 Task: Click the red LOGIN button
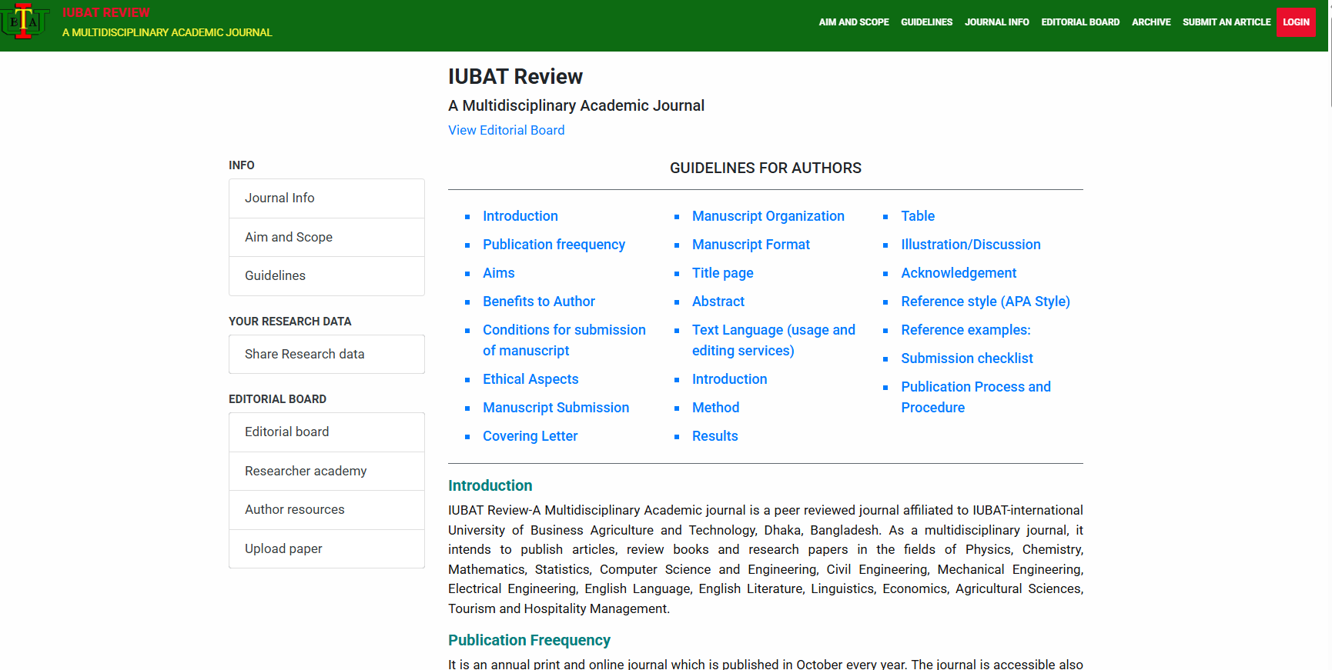1296,22
